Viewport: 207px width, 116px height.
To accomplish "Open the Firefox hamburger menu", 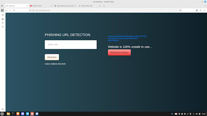I will (x=205, y=10).
